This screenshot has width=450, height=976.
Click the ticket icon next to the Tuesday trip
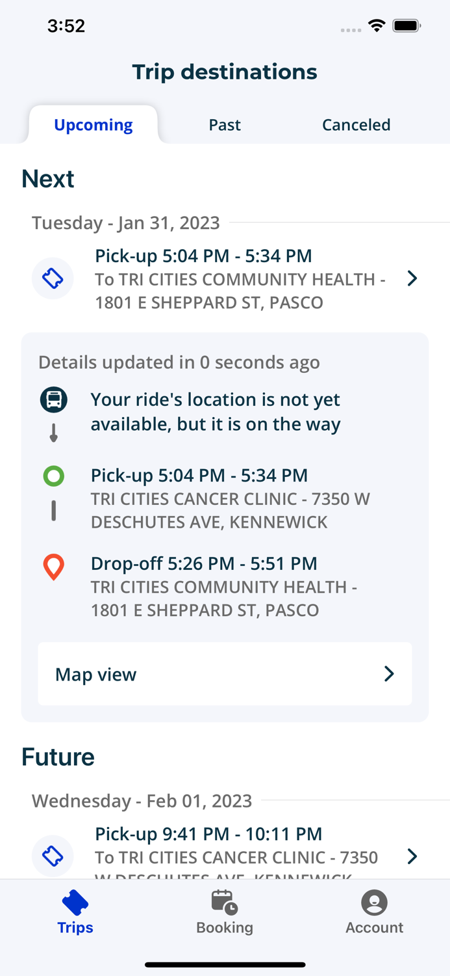coord(53,278)
